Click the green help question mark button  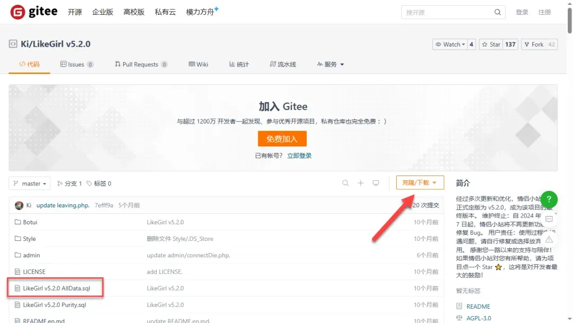pos(549,199)
